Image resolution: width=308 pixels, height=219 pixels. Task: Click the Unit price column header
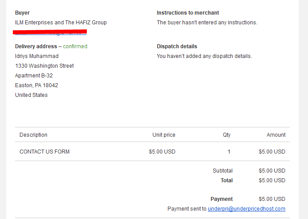coord(164,135)
